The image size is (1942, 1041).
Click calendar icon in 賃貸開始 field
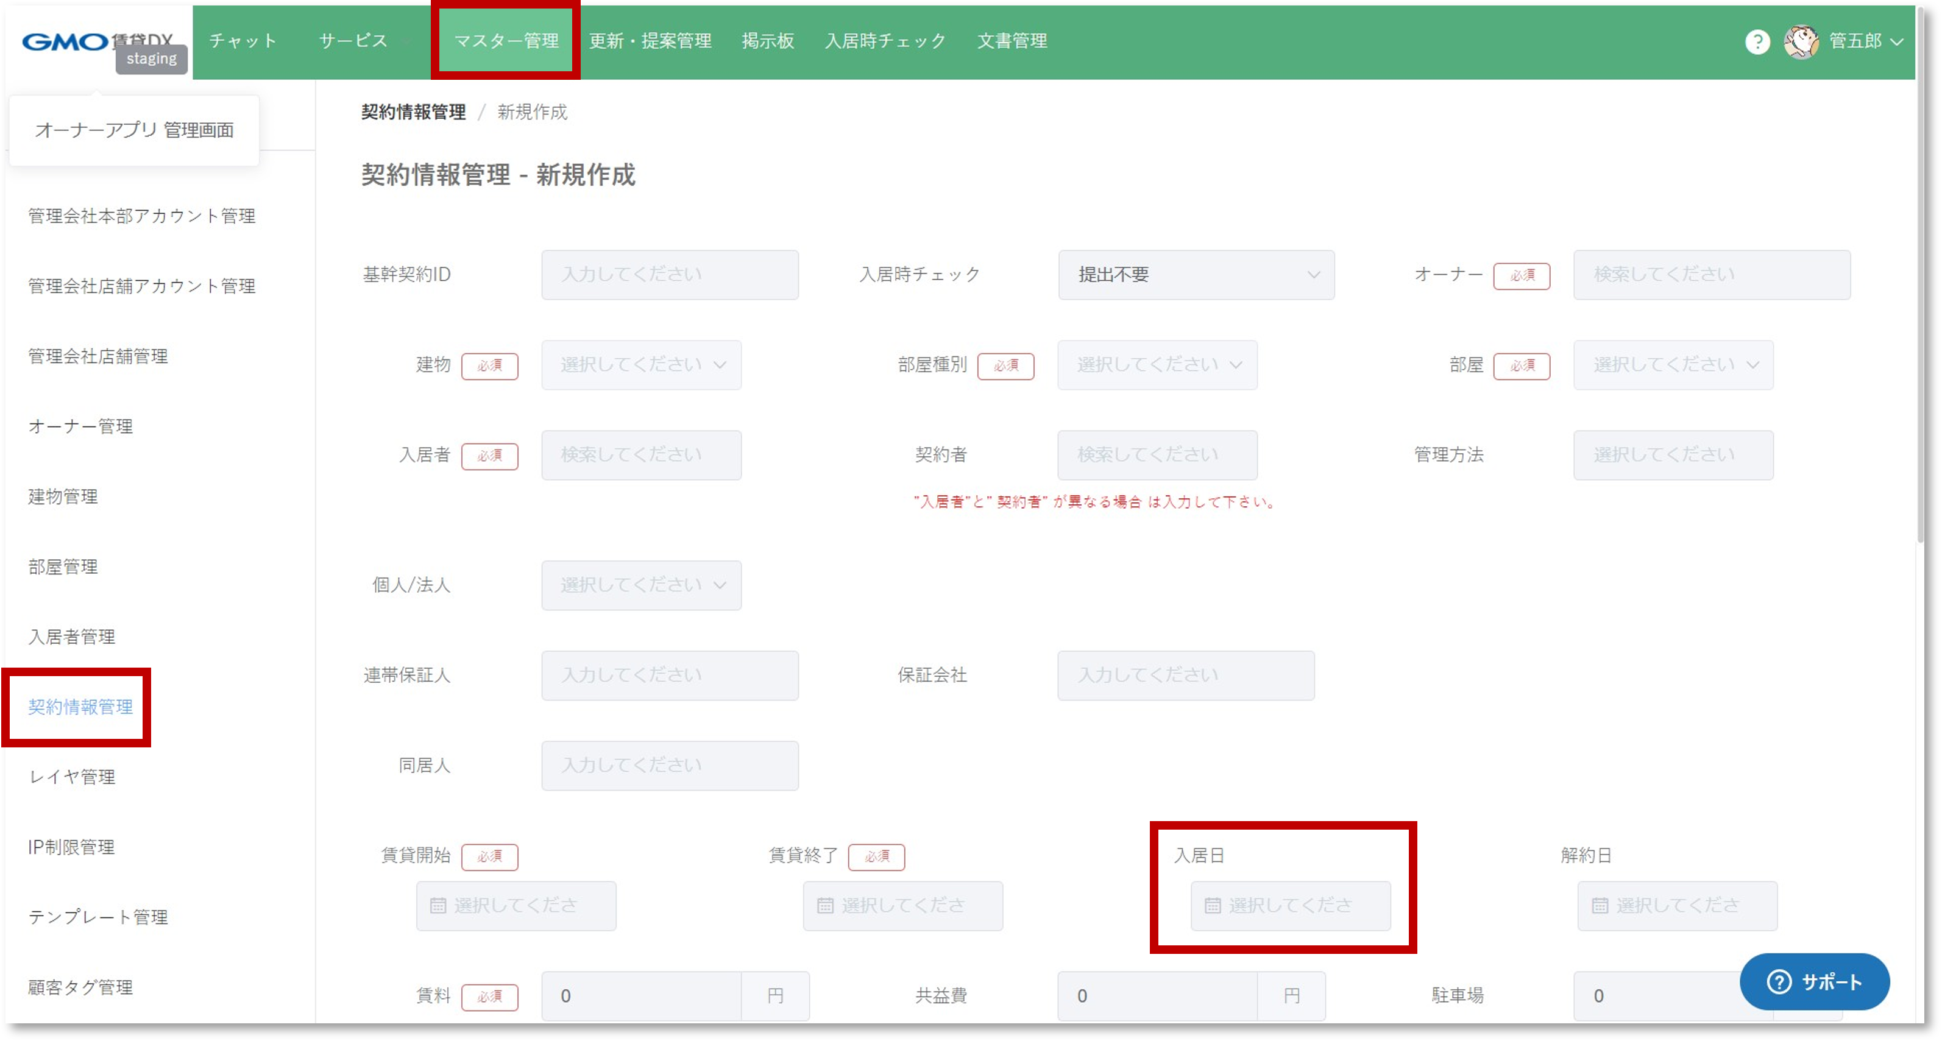click(x=438, y=905)
